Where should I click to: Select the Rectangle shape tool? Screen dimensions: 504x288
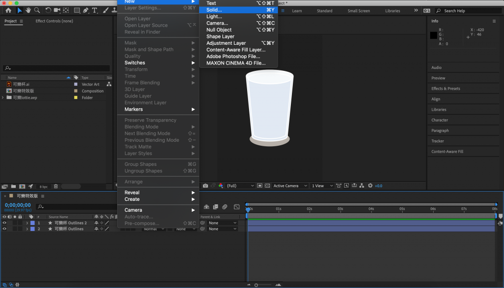click(77, 10)
